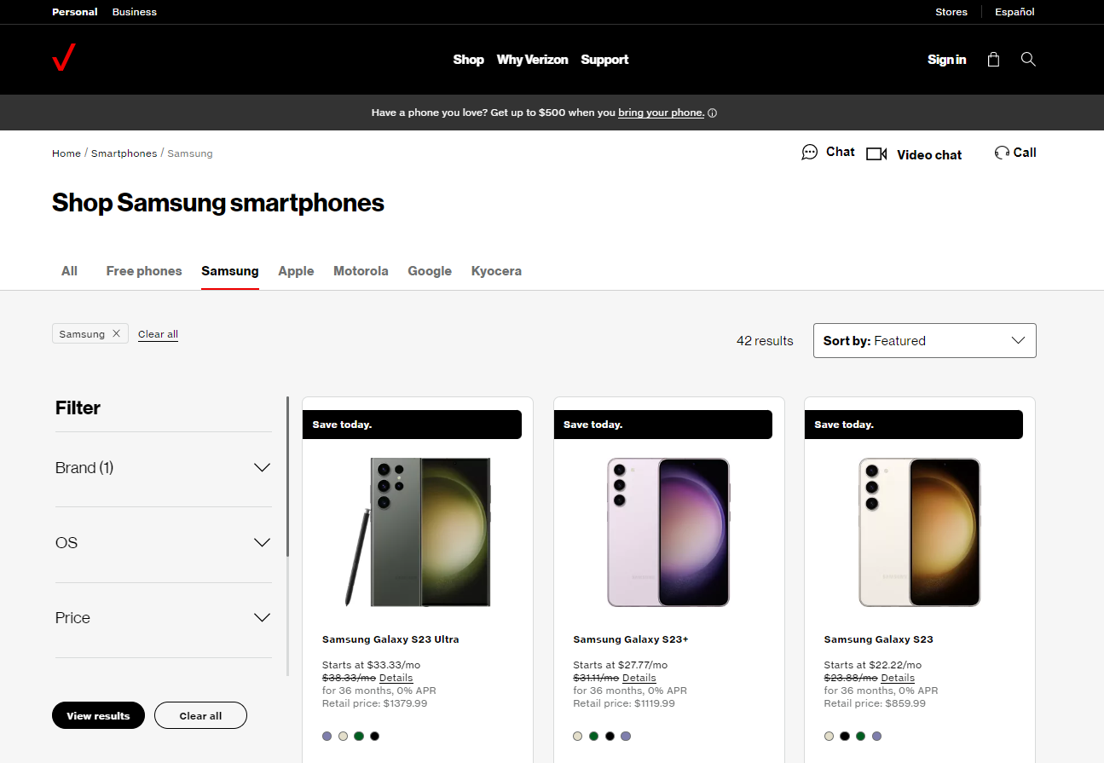Click the filter panel scrollbar
This screenshot has height=763, width=1104.
coord(287,477)
